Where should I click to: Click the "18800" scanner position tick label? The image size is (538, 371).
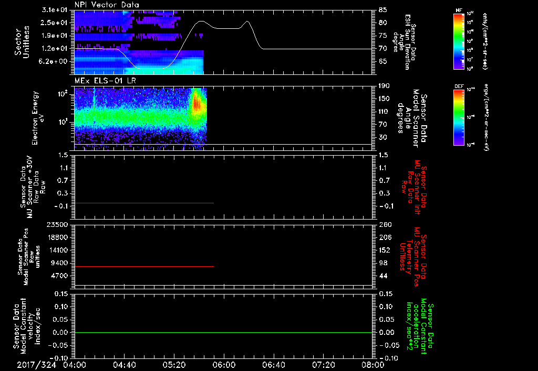pyautogui.click(x=58, y=237)
